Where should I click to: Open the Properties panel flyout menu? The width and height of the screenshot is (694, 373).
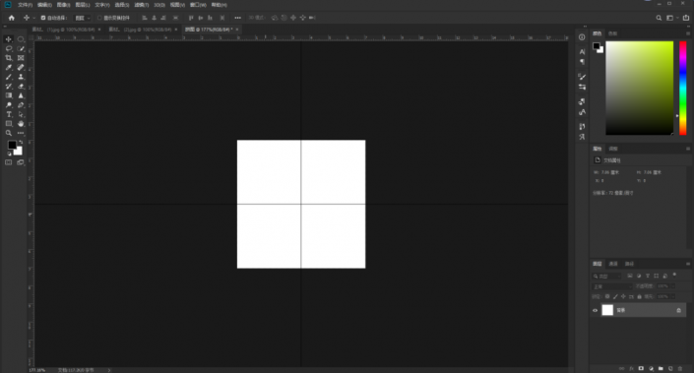[x=688, y=149]
